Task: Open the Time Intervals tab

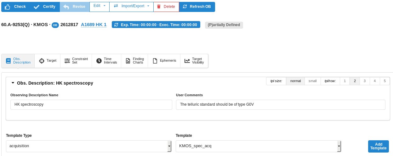Action: click(106, 61)
